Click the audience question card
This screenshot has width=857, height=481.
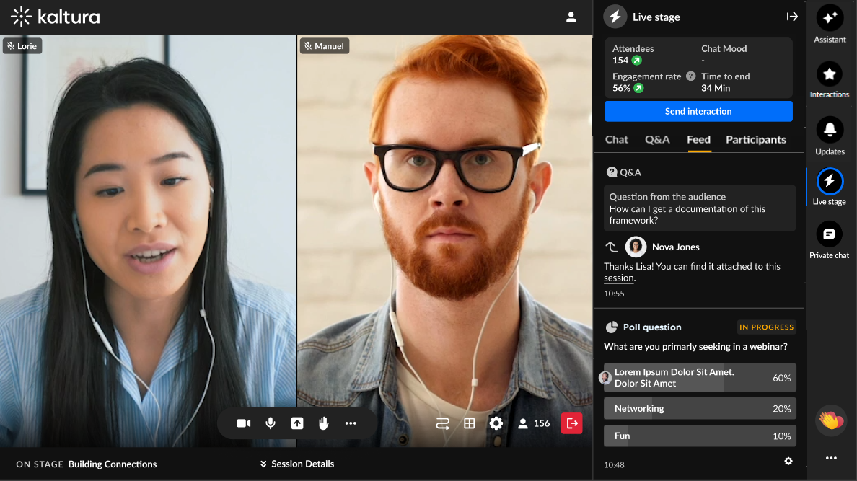pos(700,208)
